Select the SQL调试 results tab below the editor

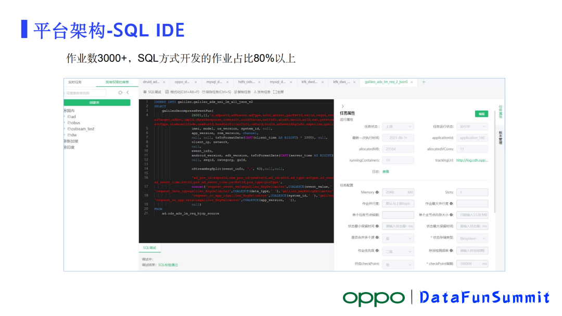pyautogui.click(x=149, y=247)
